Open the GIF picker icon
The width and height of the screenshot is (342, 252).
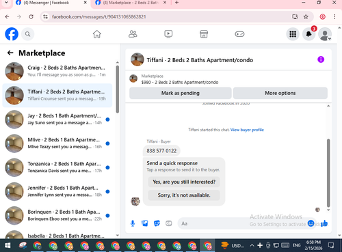(x=169, y=223)
